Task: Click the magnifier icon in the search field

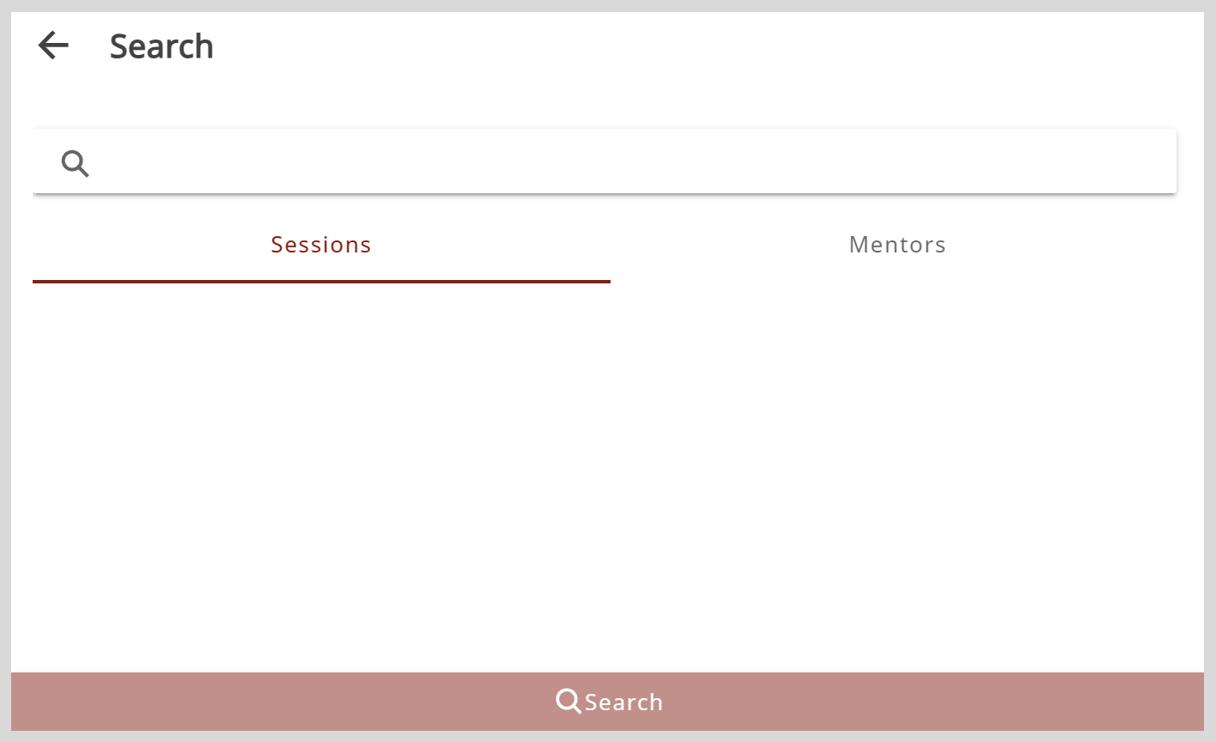Action: [76, 162]
